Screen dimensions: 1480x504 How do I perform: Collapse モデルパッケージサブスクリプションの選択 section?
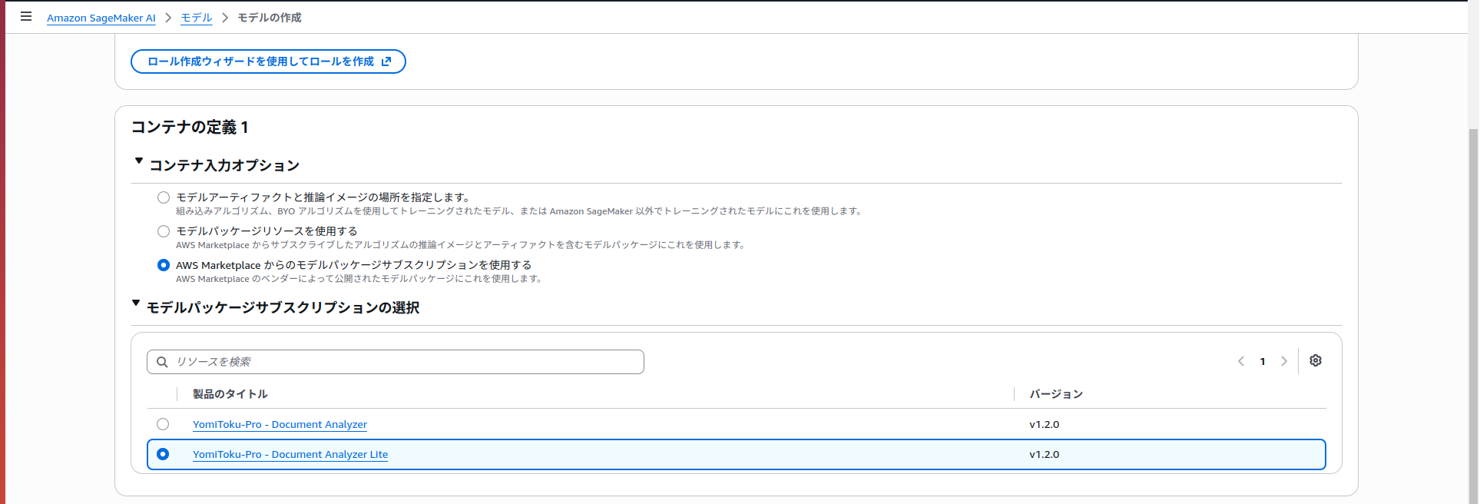click(136, 303)
